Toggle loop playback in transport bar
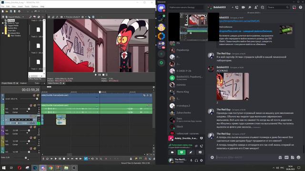The image size is (305, 171). tap(47, 159)
